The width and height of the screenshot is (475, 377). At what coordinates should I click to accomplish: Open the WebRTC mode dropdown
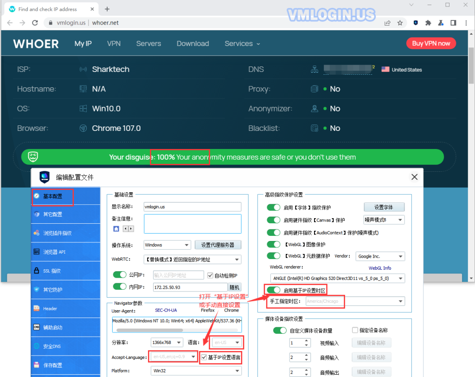193,260
